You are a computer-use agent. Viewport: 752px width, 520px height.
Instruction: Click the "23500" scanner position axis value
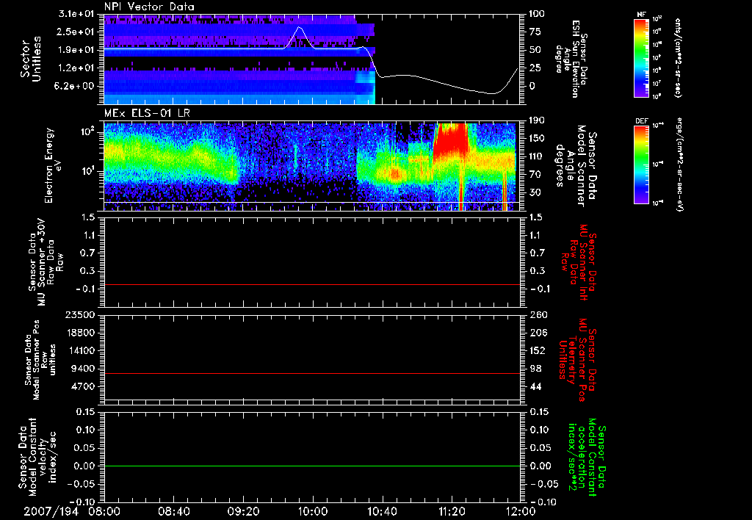pyautogui.click(x=81, y=315)
